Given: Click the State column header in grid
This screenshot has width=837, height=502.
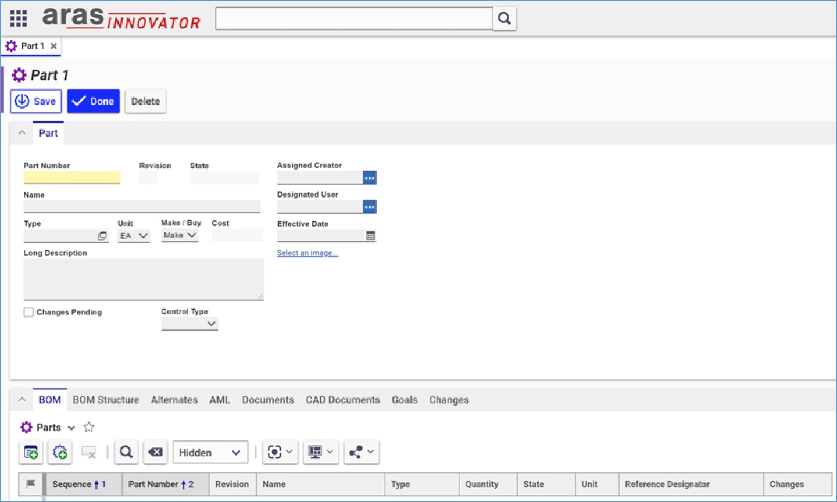Looking at the screenshot, I should [546, 484].
